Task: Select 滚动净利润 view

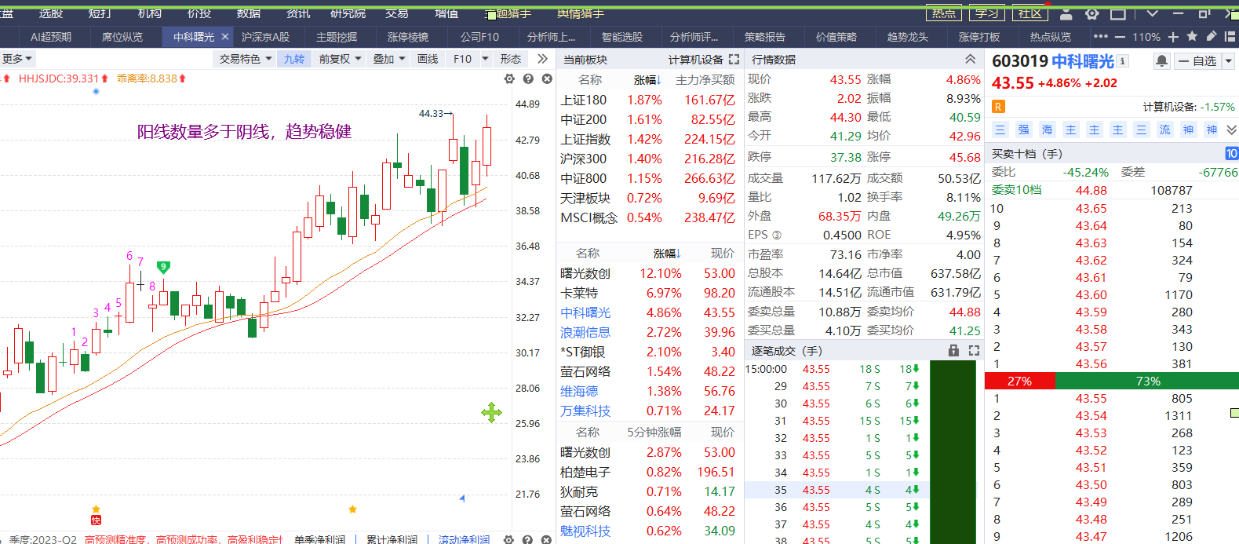Action: click(x=464, y=539)
